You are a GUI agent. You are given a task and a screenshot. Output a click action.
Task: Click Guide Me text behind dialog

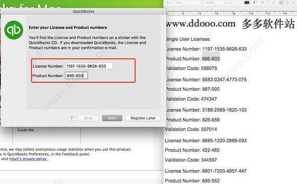coord(26,130)
